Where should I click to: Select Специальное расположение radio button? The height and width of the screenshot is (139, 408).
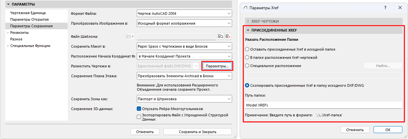247,66
